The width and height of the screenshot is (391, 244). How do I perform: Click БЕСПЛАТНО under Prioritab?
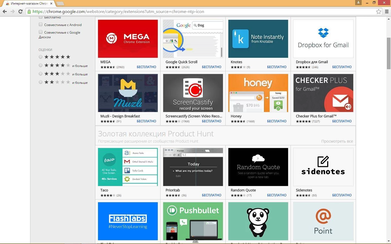[212, 195]
